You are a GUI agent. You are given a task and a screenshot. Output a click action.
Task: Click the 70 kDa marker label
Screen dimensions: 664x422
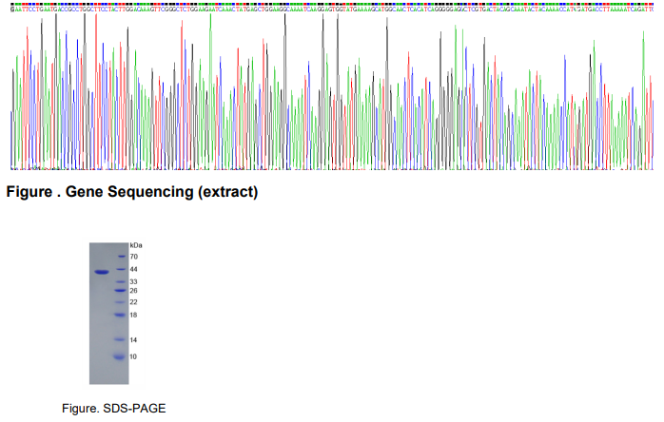click(134, 257)
